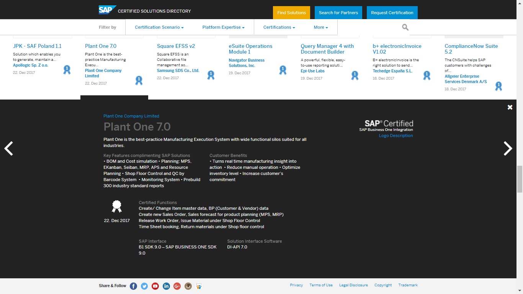Go to next solution with right arrow
The width and height of the screenshot is (523, 294).
(x=508, y=149)
